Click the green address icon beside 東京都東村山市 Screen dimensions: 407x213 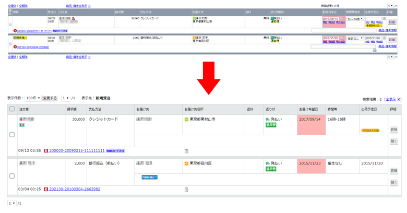point(186,120)
